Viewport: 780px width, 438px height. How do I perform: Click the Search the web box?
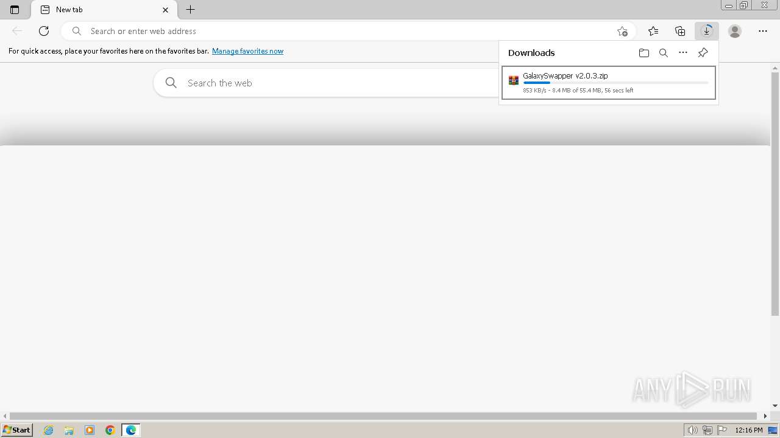326,83
